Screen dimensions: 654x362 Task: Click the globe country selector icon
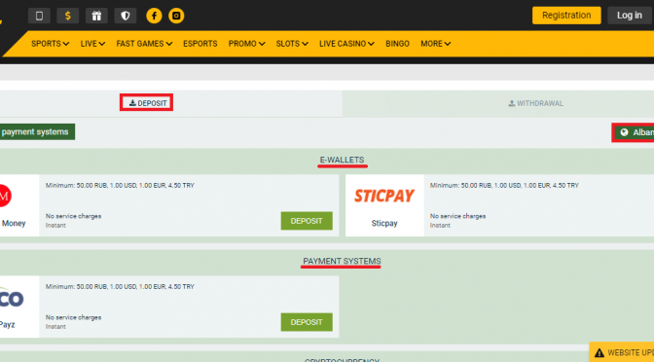pos(624,132)
